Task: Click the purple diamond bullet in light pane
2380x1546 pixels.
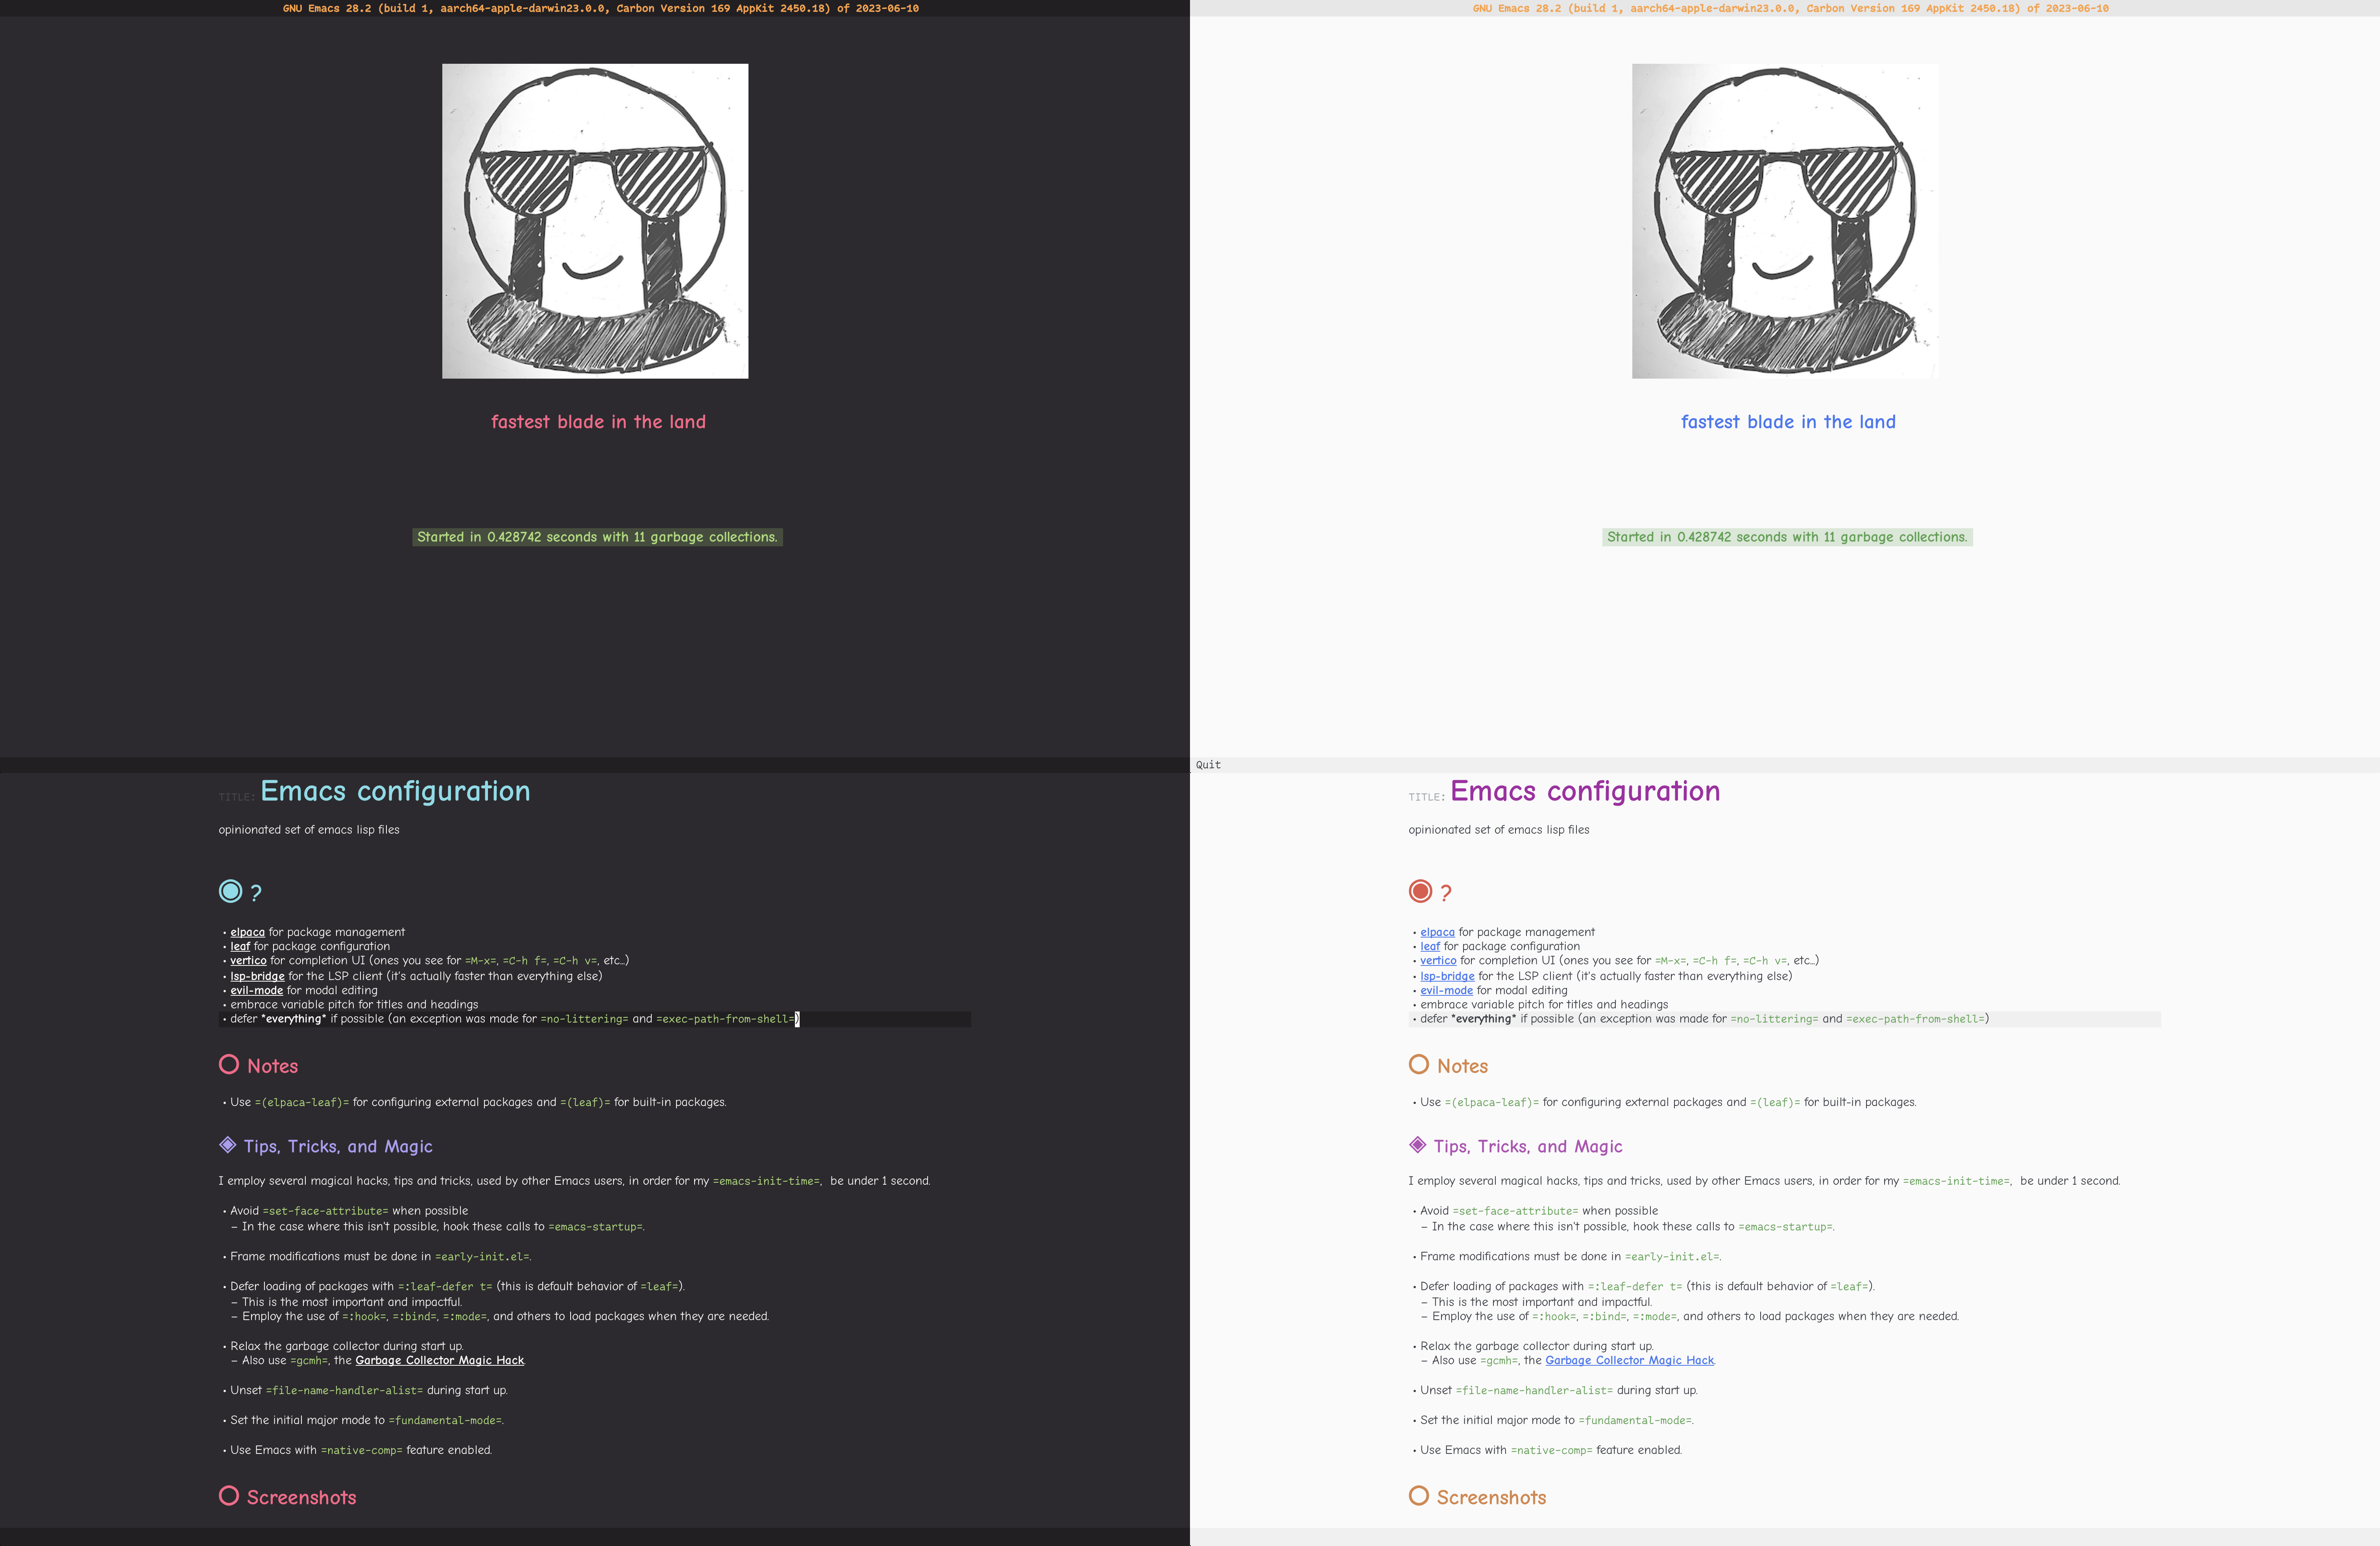Action: (x=1417, y=1145)
